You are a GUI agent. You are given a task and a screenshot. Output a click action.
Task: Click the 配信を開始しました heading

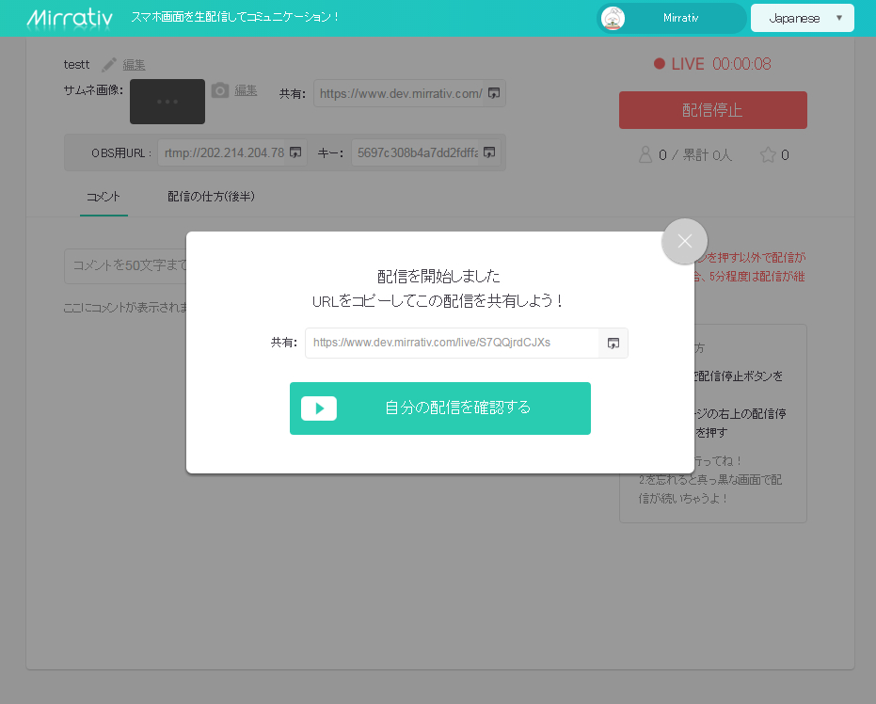coord(439,277)
